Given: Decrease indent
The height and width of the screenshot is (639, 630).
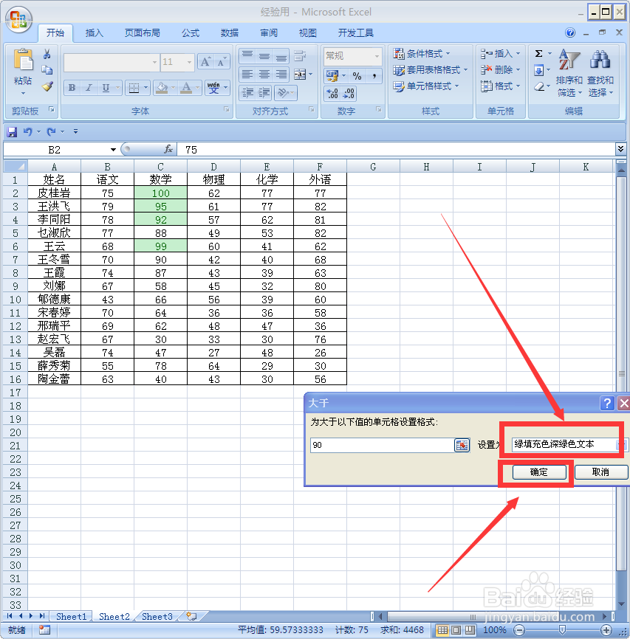Looking at the screenshot, I should pyautogui.click(x=247, y=93).
